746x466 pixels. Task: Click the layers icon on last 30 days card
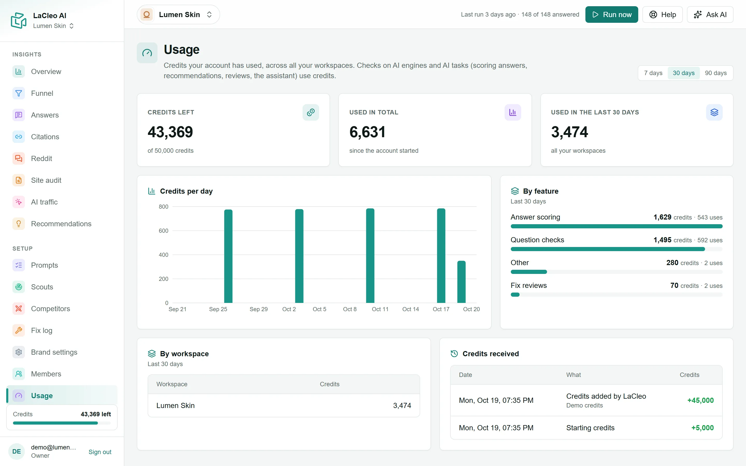tap(714, 112)
